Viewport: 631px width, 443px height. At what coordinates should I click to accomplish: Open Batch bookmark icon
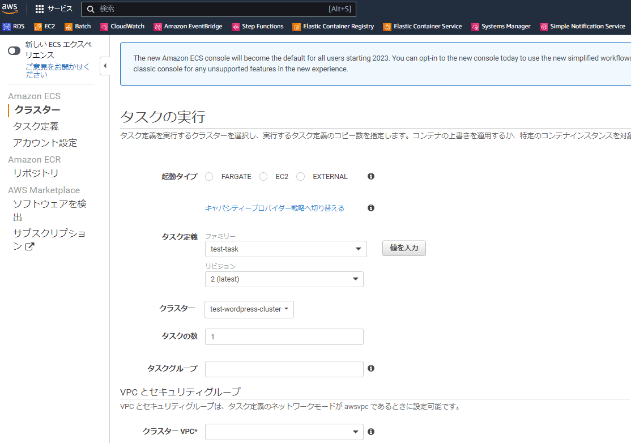click(69, 27)
